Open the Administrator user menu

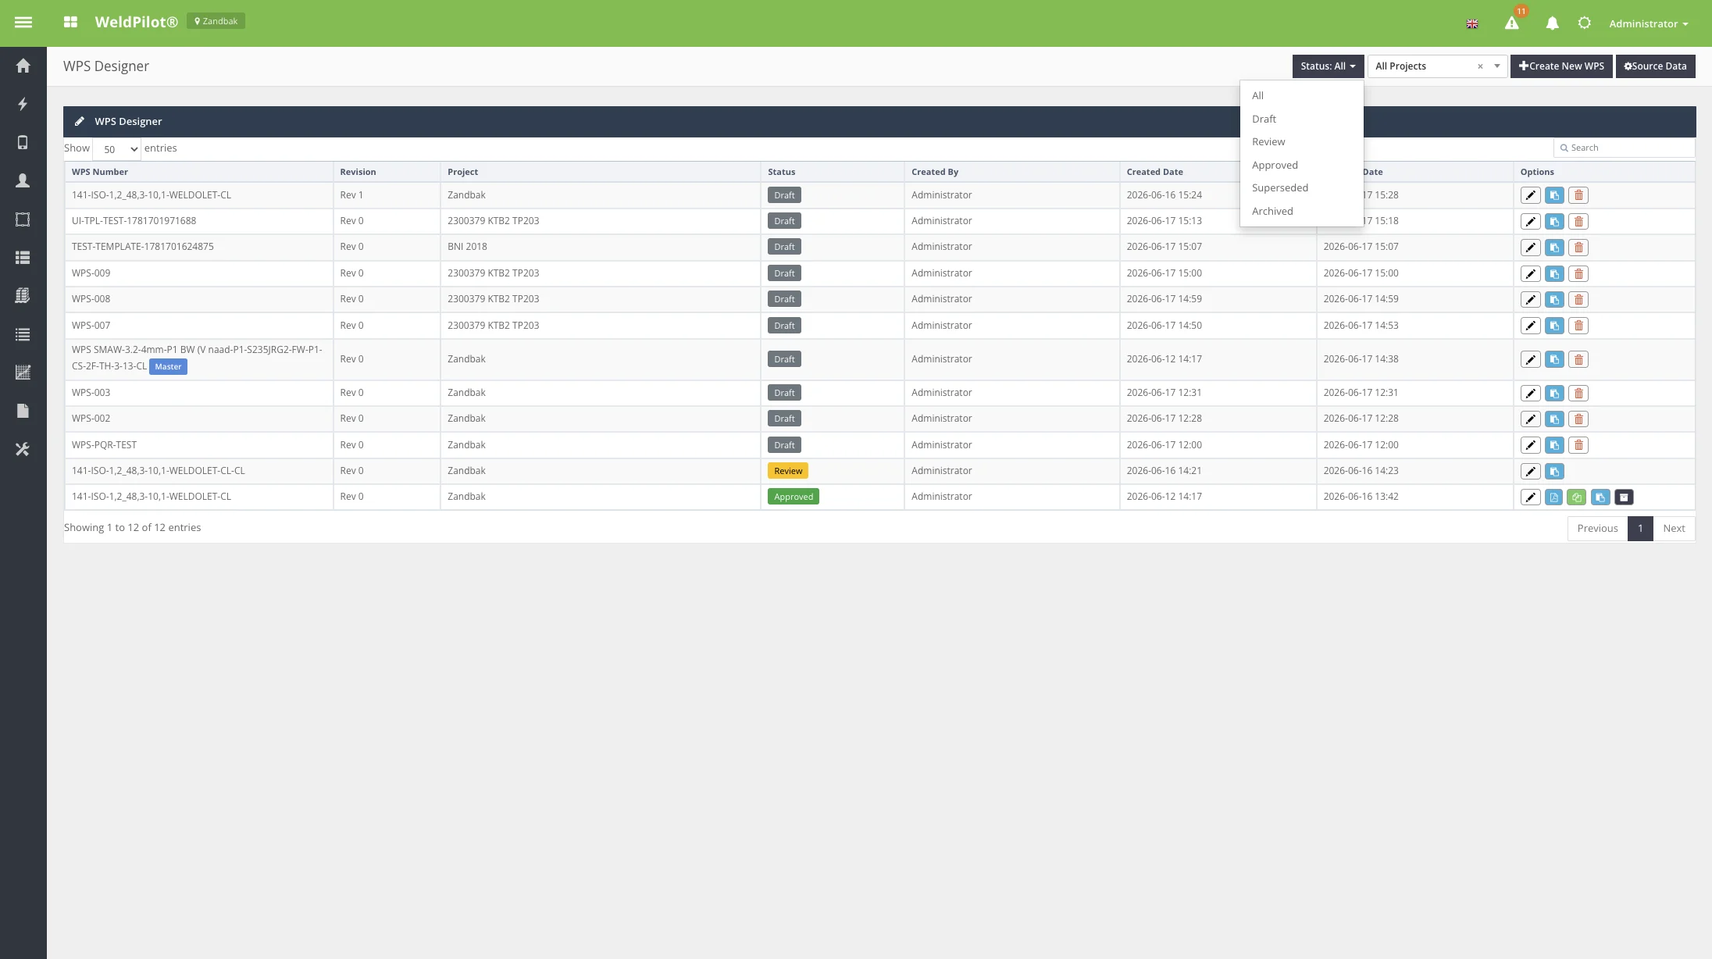(1648, 23)
